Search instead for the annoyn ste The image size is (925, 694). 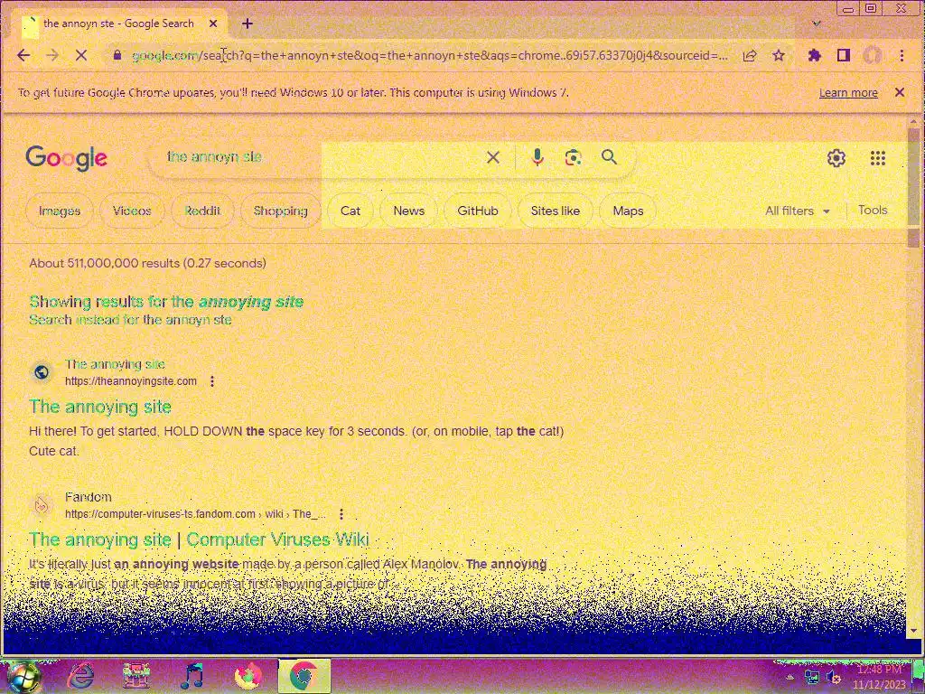coord(130,320)
